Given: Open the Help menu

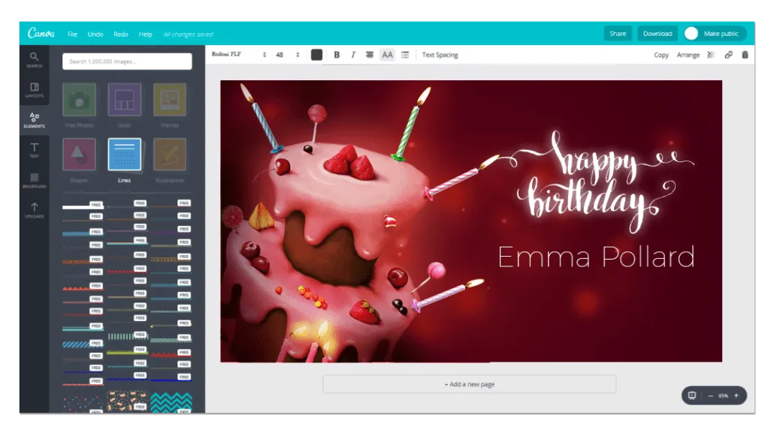Looking at the screenshot, I should click(x=146, y=35).
